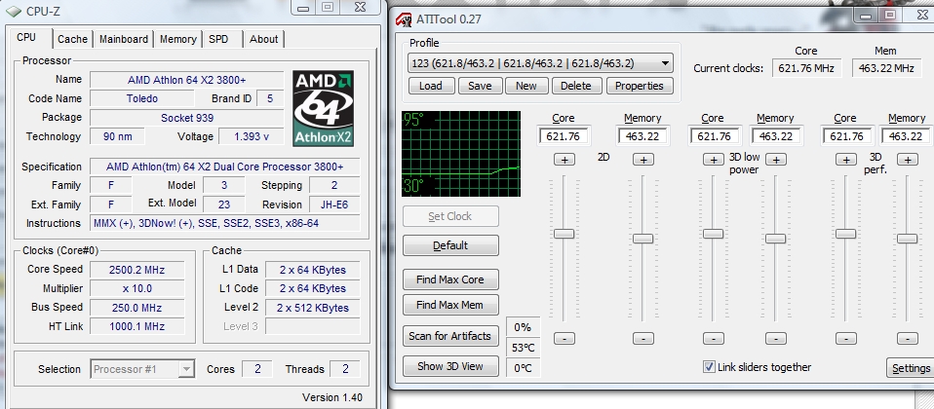The height and width of the screenshot is (409, 934).
Task: Open ATITool Settings
Action: [x=911, y=368]
